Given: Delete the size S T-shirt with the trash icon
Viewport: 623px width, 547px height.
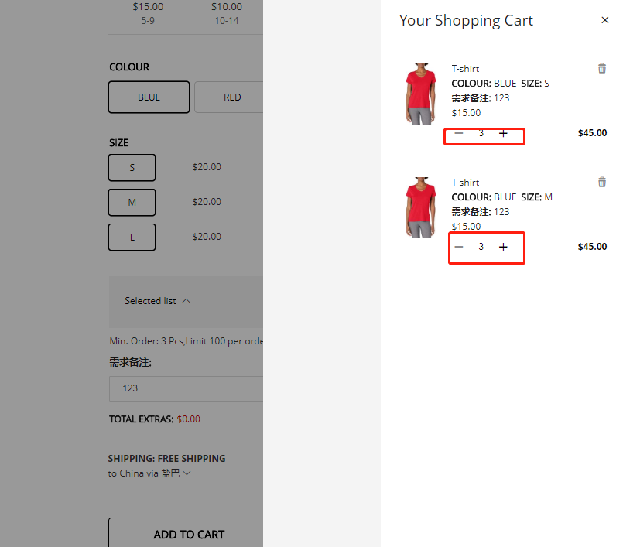Looking at the screenshot, I should 602,68.
